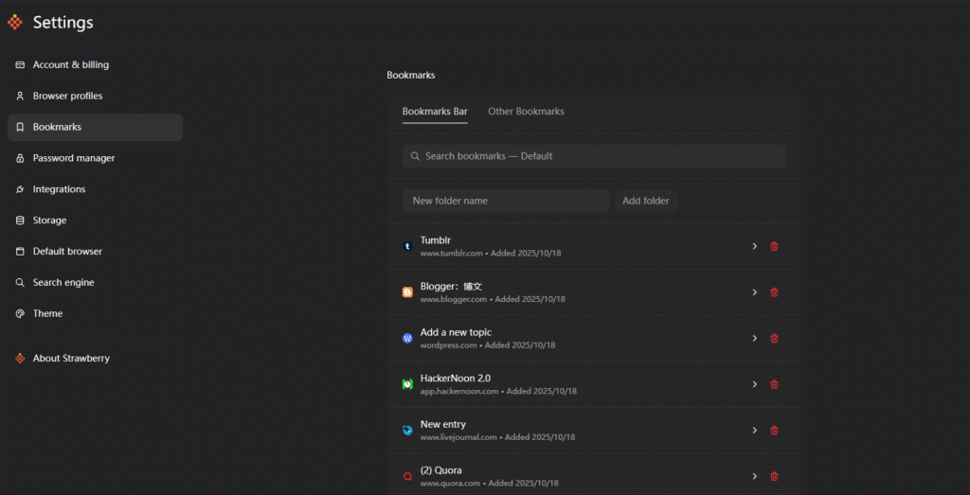Click the Strawberry logo next to Settings

[x=15, y=22]
